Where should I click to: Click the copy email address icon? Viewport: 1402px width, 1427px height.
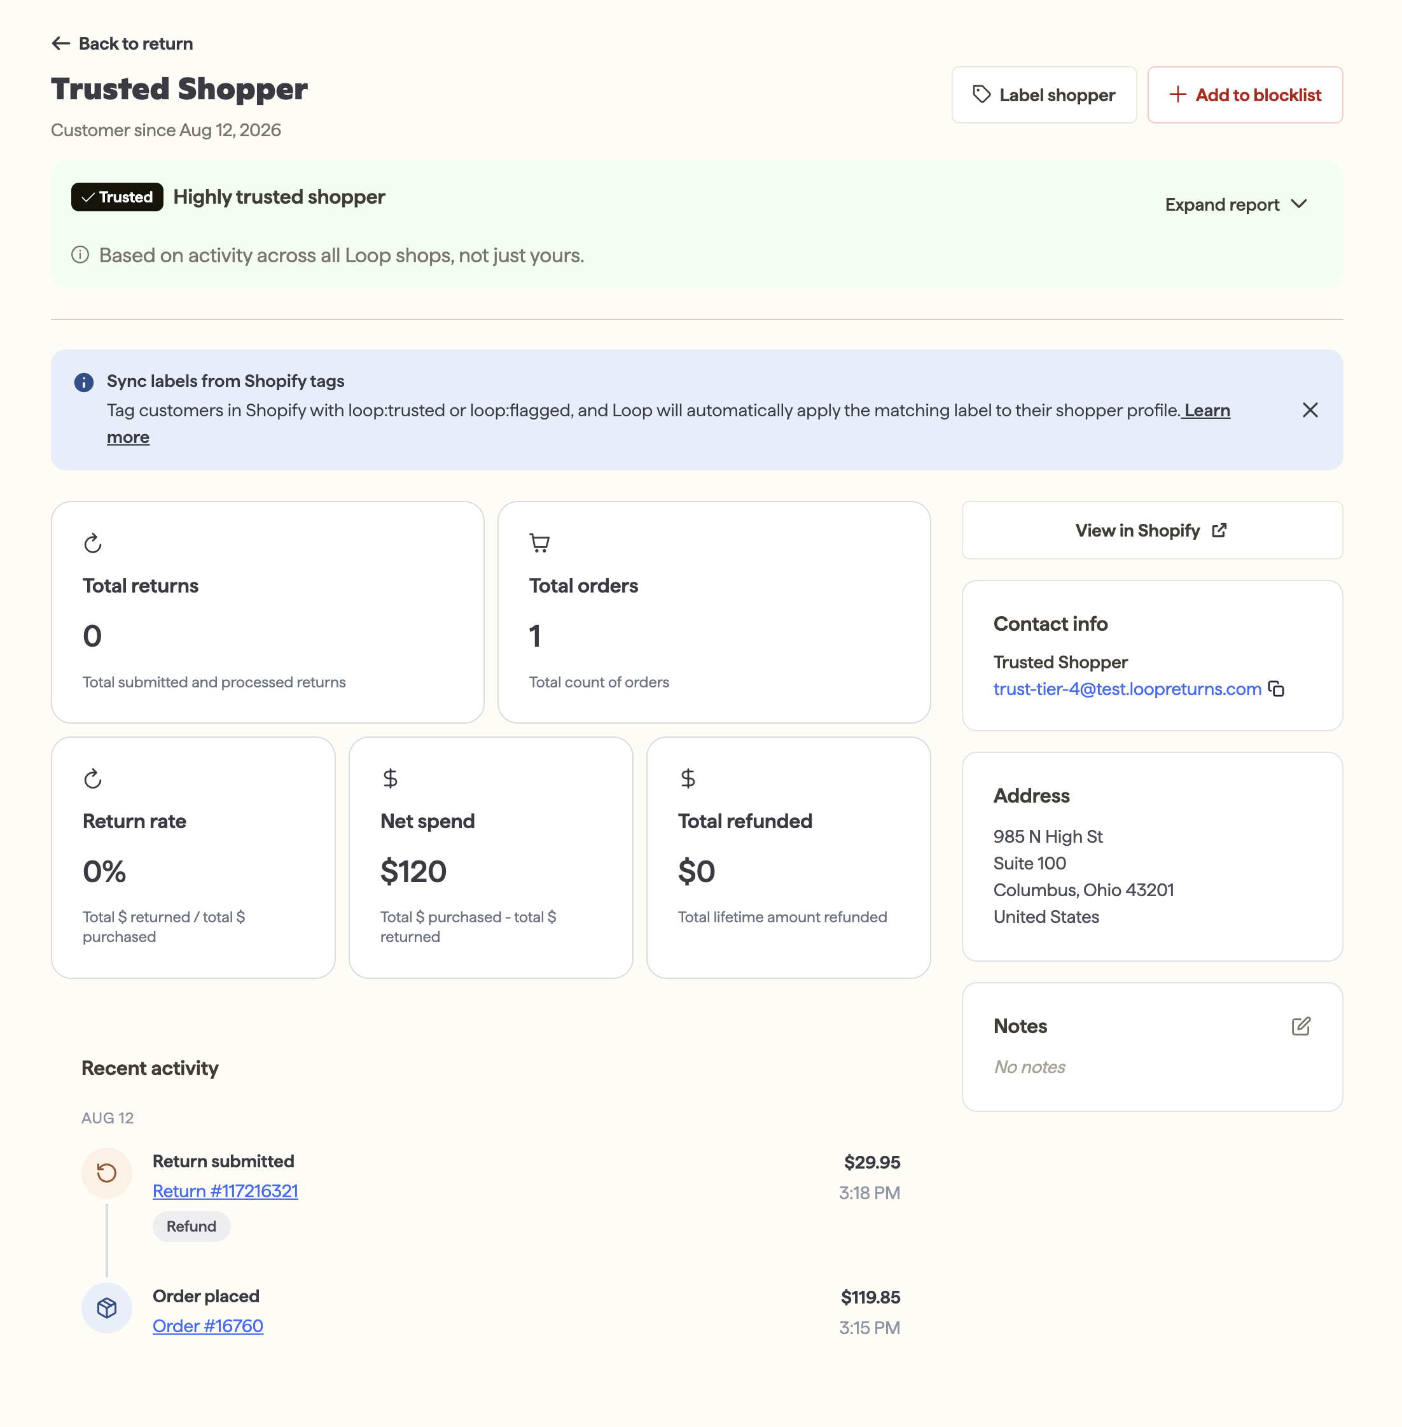(x=1276, y=689)
